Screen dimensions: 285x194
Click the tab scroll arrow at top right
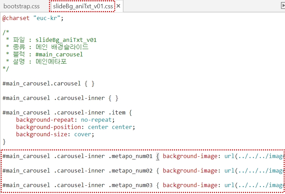283,6
